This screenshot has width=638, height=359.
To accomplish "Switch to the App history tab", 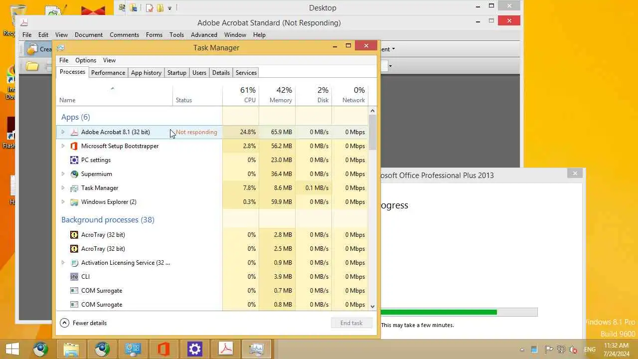I will coord(146,73).
